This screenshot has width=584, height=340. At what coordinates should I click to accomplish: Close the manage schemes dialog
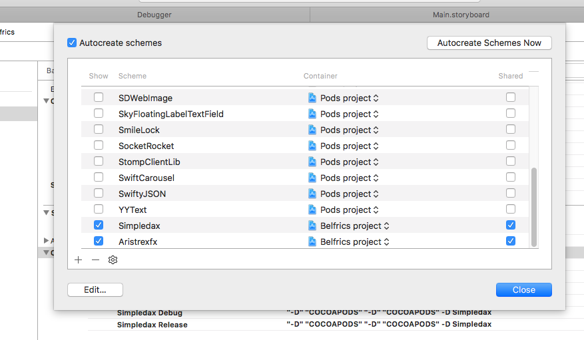click(523, 290)
